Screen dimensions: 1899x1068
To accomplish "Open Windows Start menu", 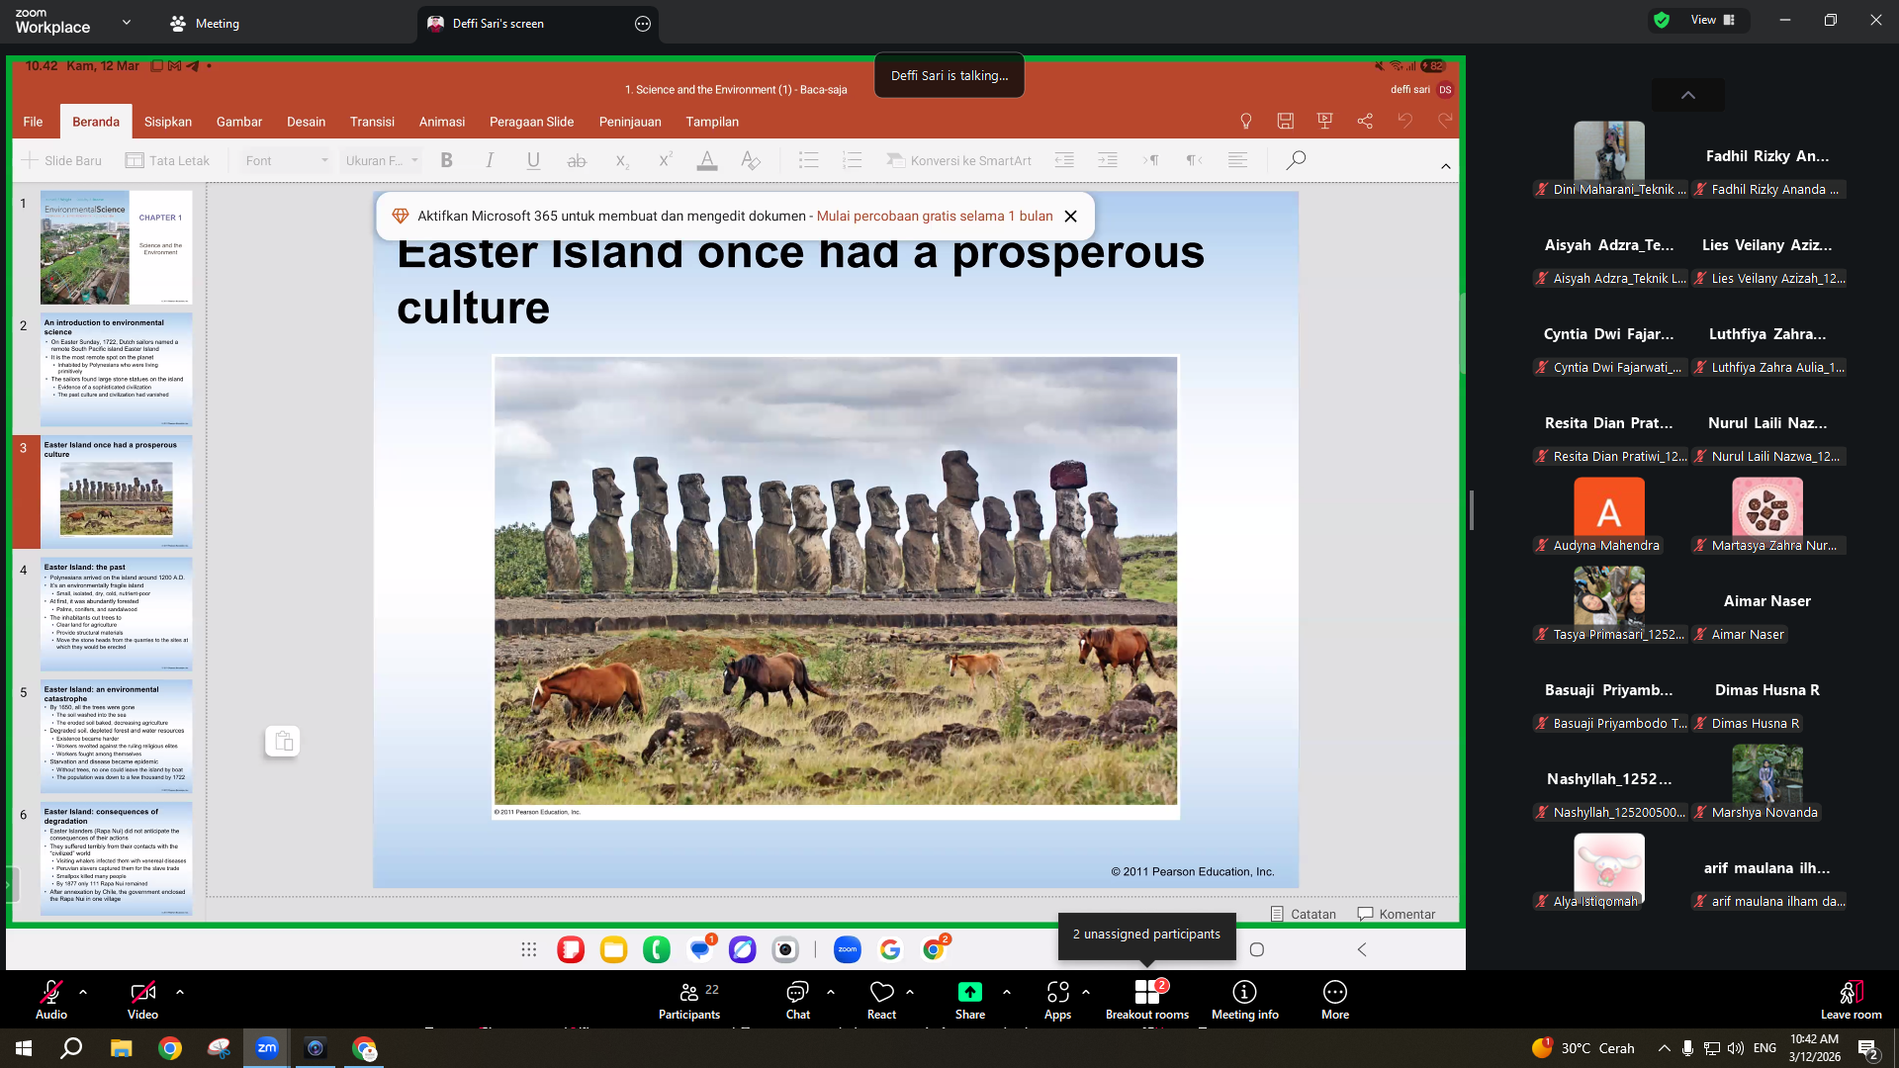I will click(x=24, y=1048).
